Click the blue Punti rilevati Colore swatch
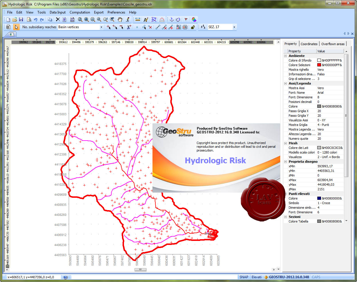 click(319, 198)
